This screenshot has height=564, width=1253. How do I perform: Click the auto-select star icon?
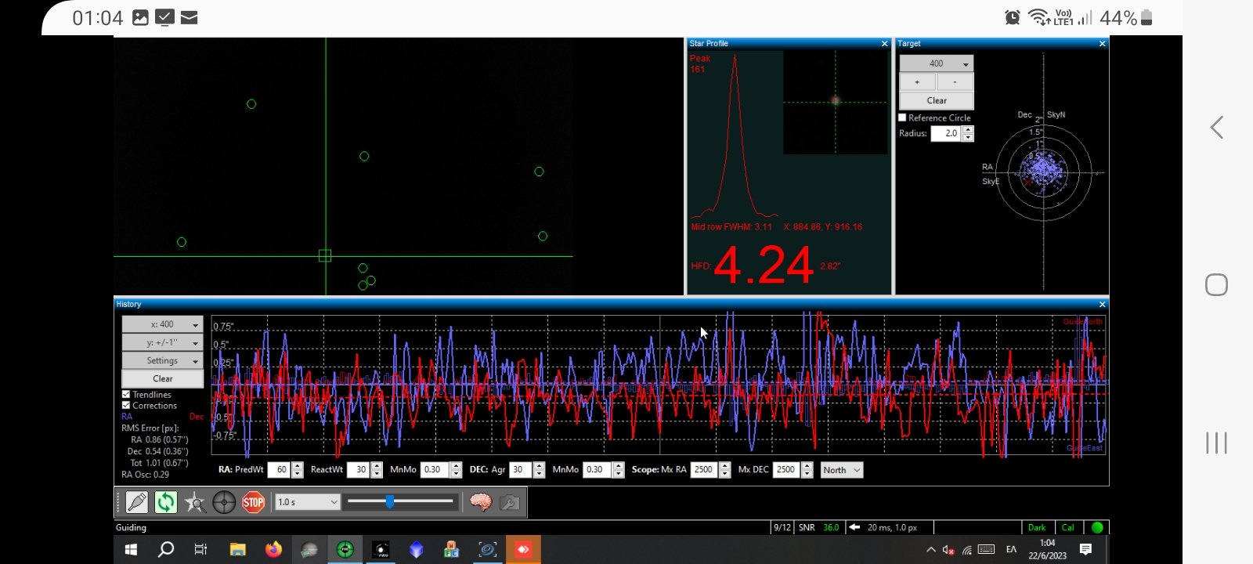(x=195, y=502)
